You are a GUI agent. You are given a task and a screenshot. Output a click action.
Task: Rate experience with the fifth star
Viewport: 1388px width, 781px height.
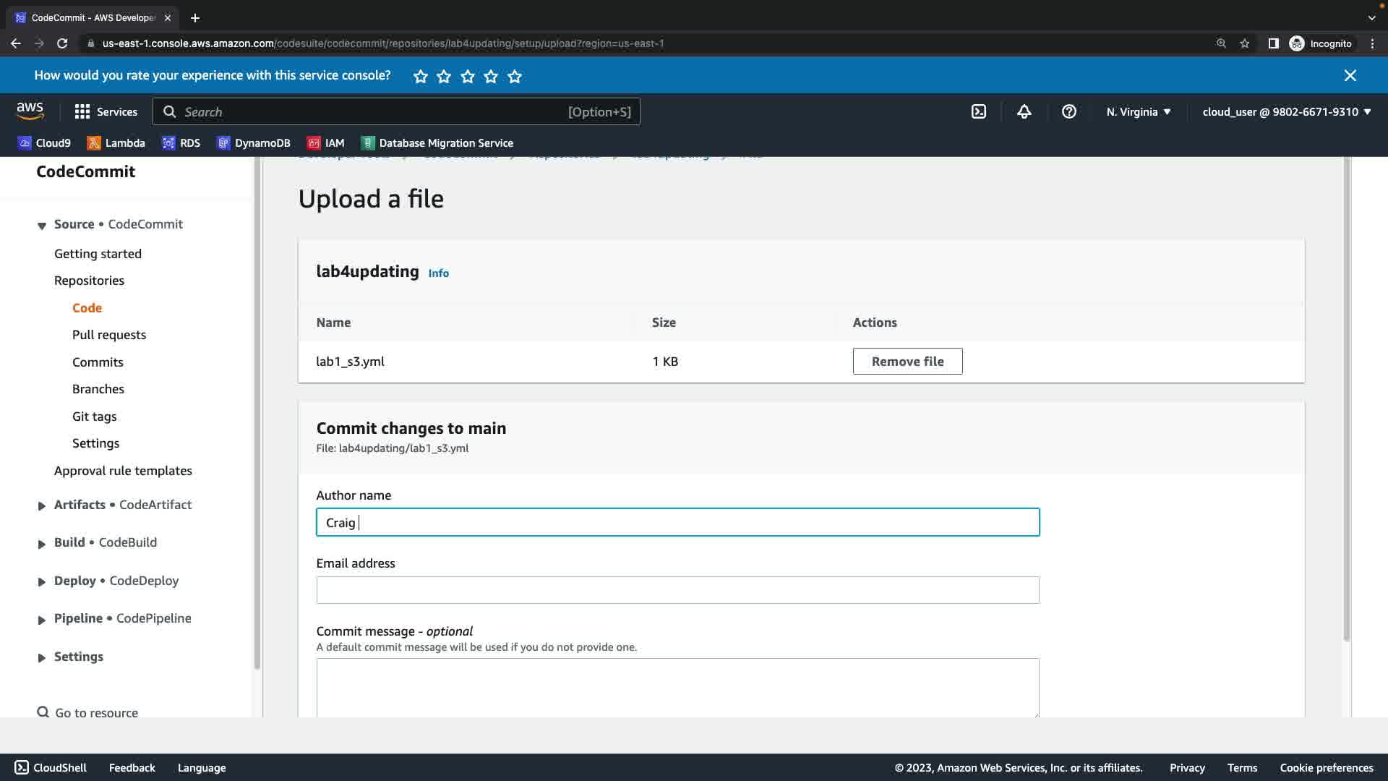click(515, 76)
